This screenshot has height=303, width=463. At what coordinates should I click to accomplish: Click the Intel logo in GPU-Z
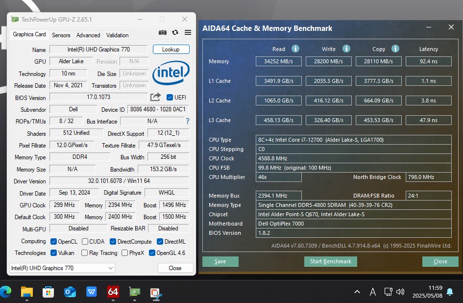pos(171,73)
